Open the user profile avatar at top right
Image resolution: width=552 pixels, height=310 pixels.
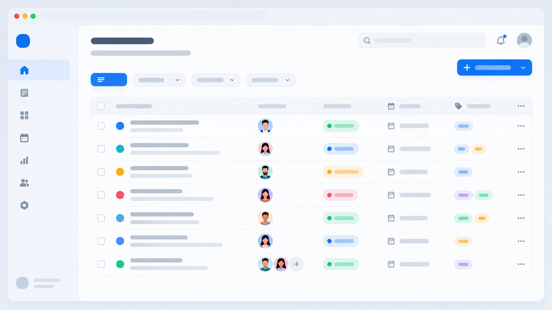click(x=524, y=41)
